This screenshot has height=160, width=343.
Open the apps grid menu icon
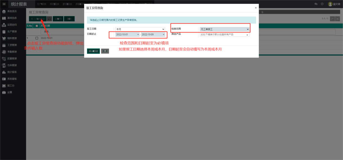pos(4,4)
